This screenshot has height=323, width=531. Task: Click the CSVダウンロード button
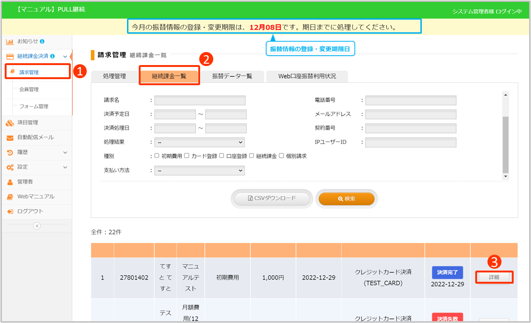pos(272,198)
